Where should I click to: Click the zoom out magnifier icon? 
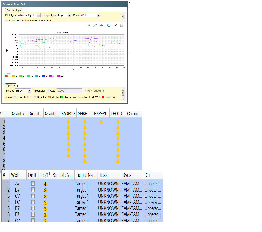coord(95,25)
